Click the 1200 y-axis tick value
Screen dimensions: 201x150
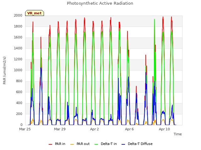point(18,59)
